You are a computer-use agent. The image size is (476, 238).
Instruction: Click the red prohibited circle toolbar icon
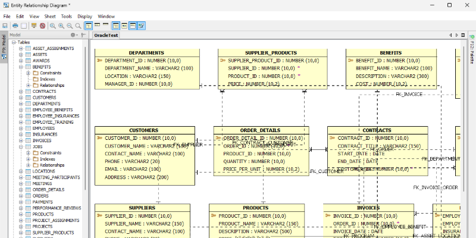coord(42,26)
